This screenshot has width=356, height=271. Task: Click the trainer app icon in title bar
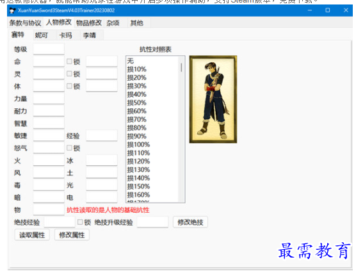[13, 10]
